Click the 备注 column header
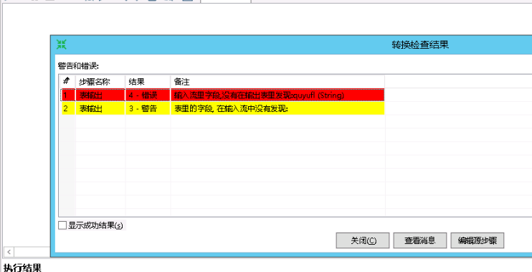 (277, 82)
